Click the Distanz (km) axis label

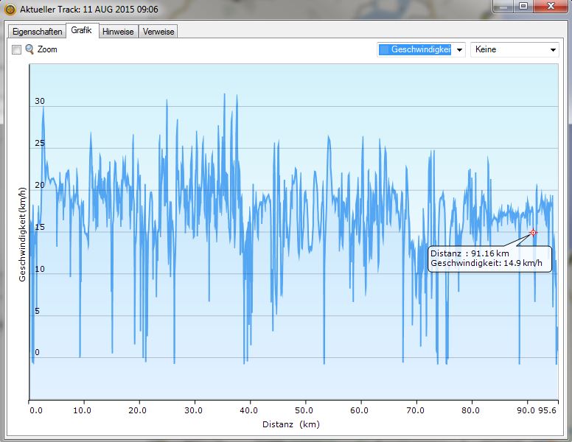pyautogui.click(x=290, y=424)
